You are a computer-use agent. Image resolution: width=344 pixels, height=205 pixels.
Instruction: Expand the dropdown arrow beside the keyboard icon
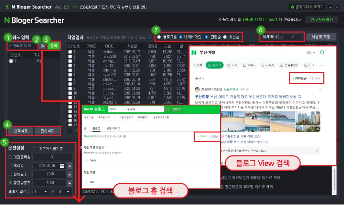tap(314, 53)
